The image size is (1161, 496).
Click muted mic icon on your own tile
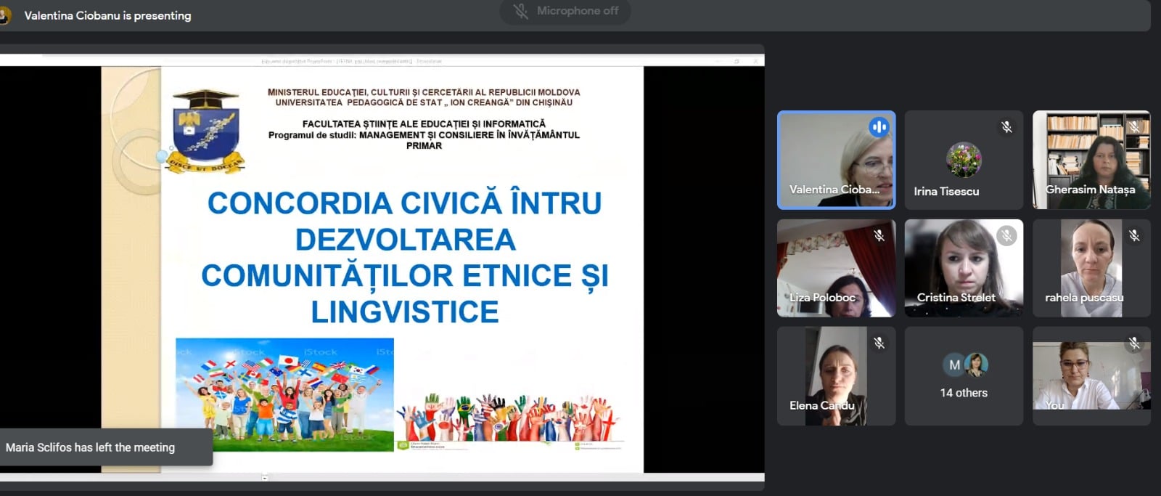tap(1134, 343)
